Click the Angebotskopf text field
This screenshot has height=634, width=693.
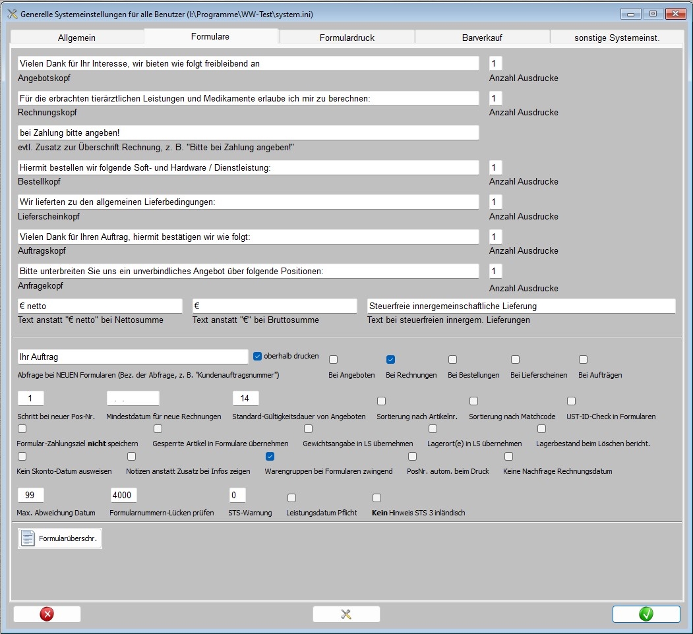click(249, 64)
